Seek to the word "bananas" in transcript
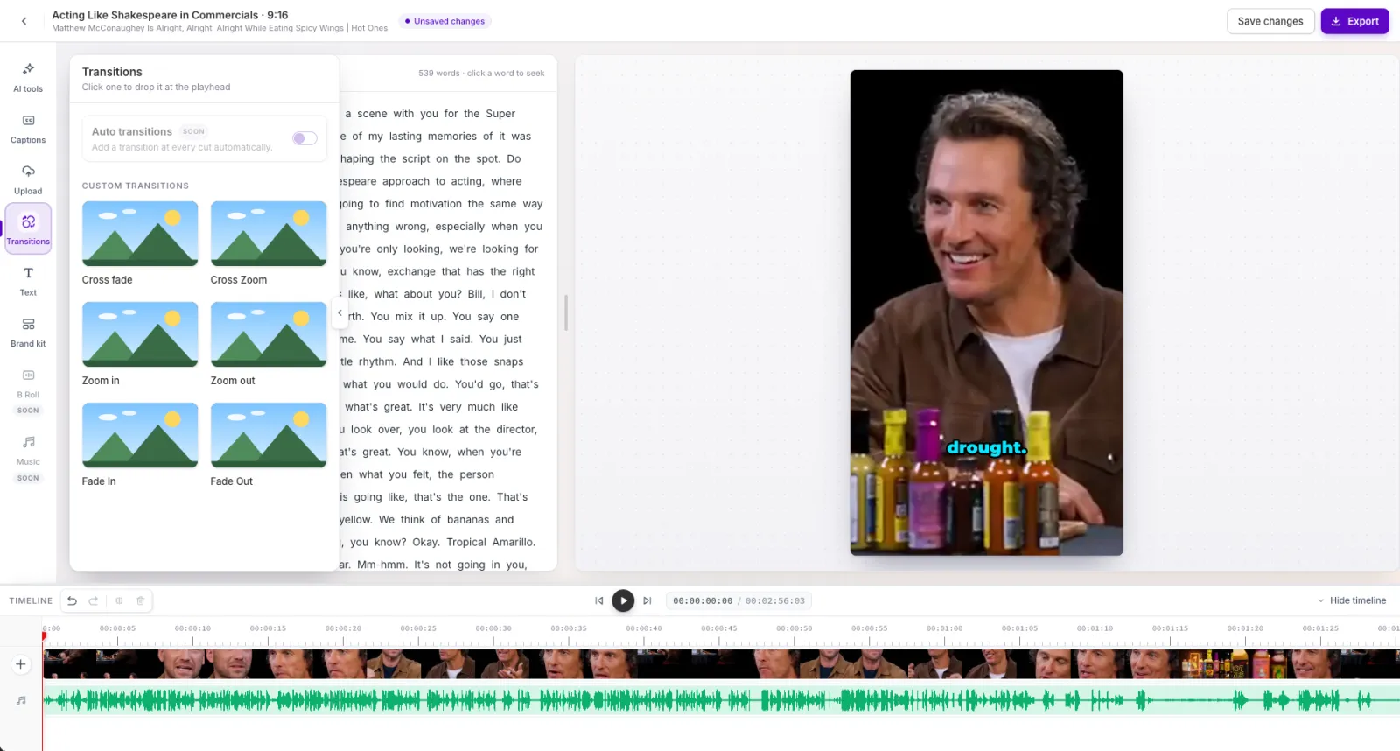Screen dimensions: 1400x751 tap(468, 520)
